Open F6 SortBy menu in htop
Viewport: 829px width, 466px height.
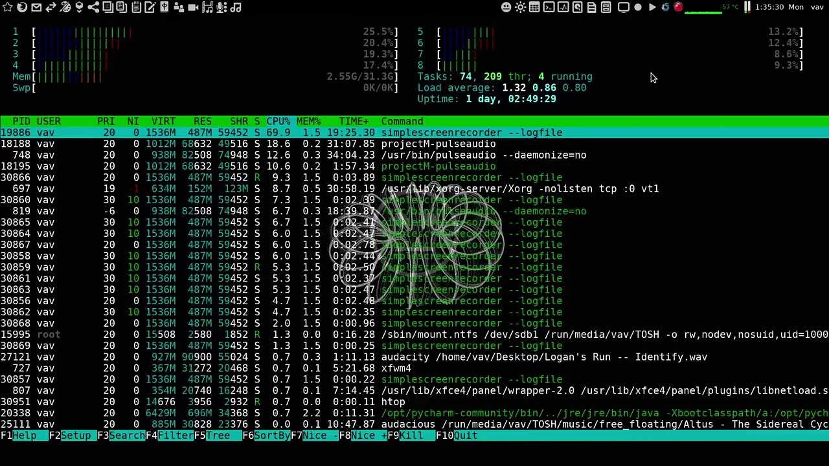pos(267,436)
